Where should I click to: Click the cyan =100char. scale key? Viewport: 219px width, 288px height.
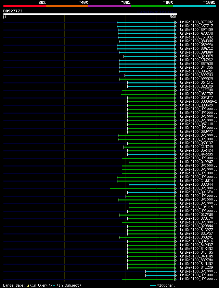click(153, 286)
